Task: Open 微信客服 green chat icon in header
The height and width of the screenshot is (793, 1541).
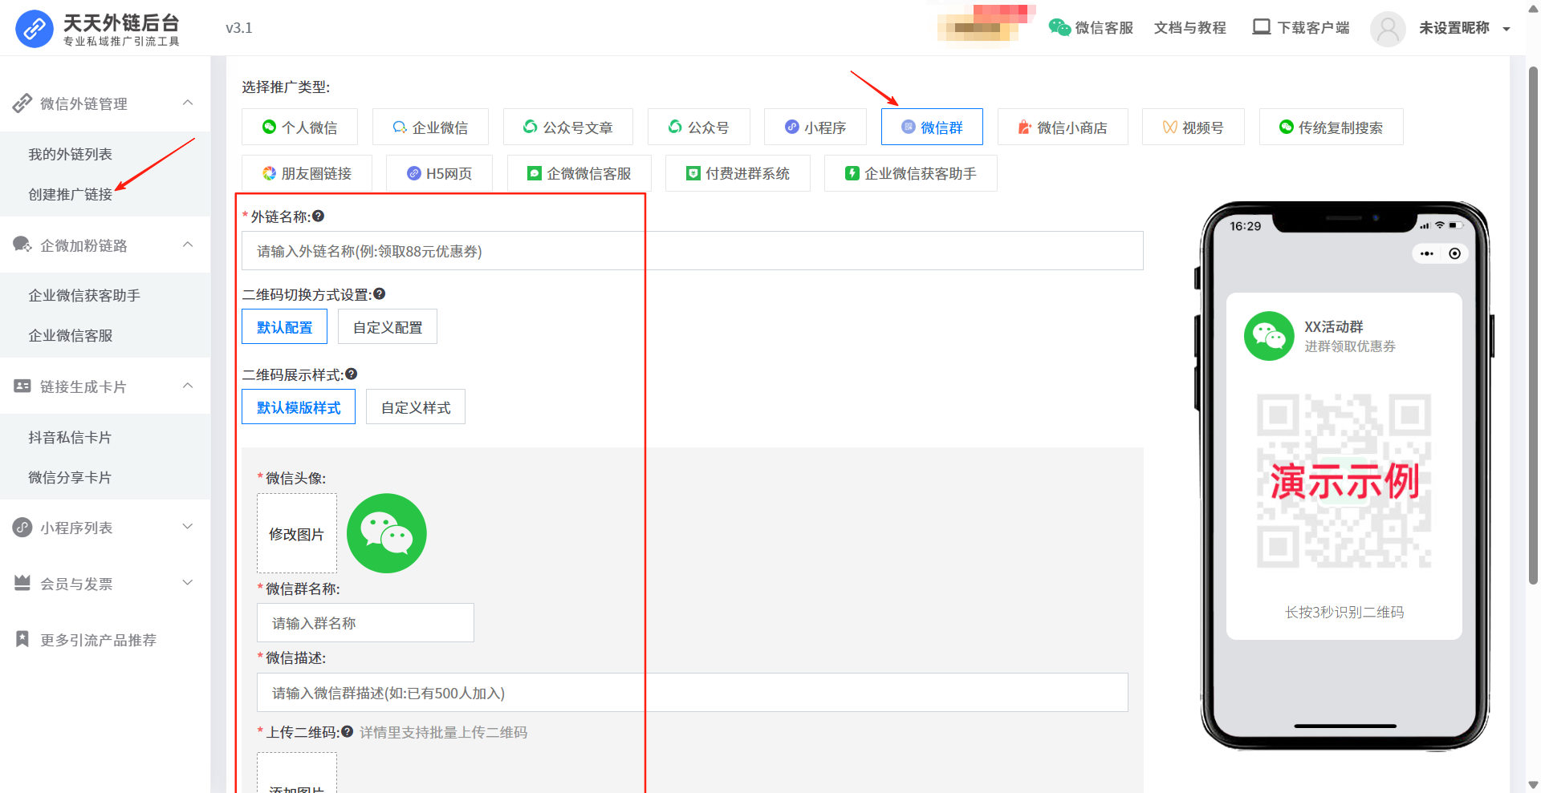Action: pos(1059,27)
